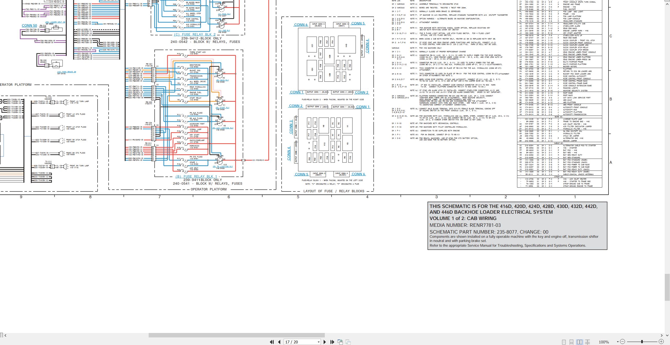Open the (B) FUSE RELAY BLK 1 link

[196, 177]
